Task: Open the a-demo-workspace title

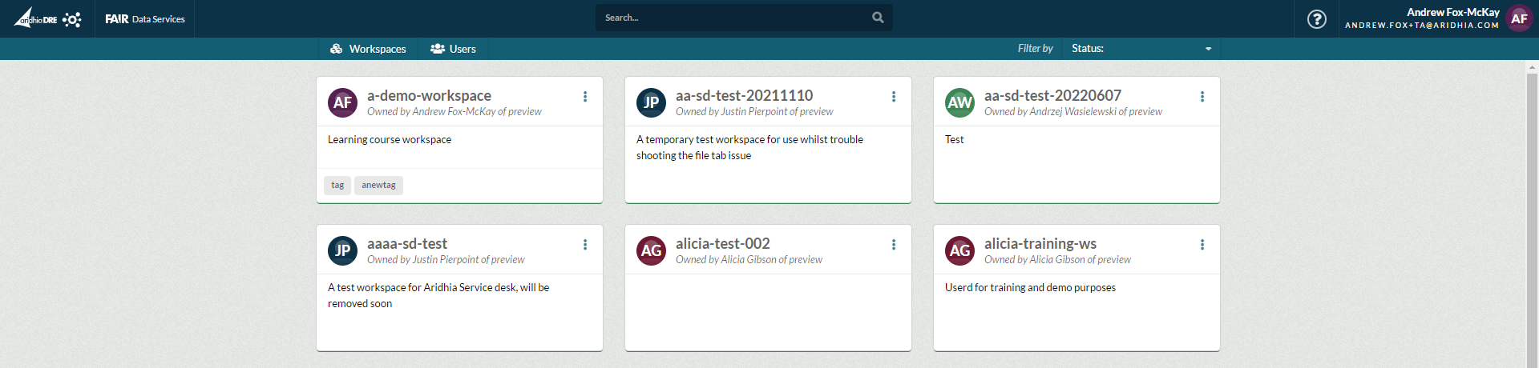Action: (x=429, y=95)
